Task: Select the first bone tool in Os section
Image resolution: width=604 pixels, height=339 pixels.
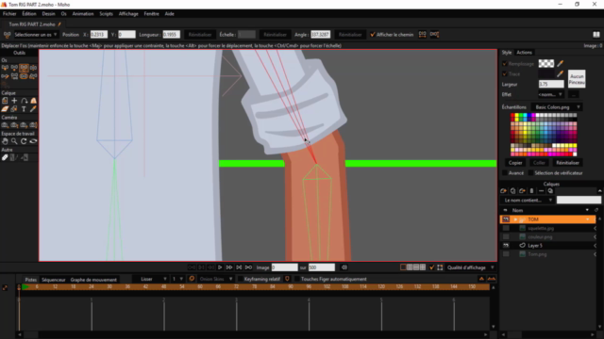Action: pos(5,68)
